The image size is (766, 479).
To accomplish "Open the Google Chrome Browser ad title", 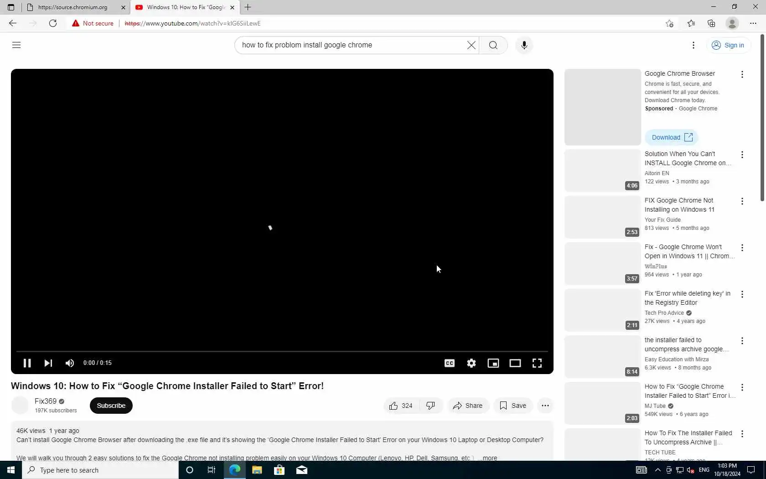I will pos(679,73).
